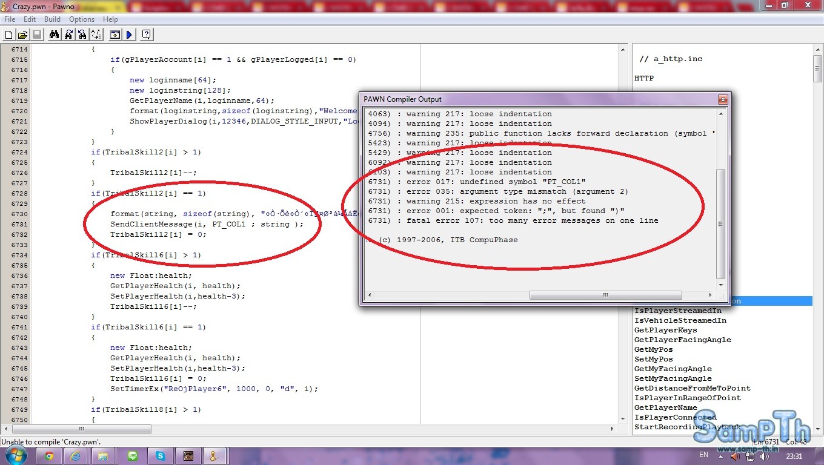Select GetDistanceFromMeToPoint in the function list
This screenshot has width=824, height=465.
(x=692, y=388)
